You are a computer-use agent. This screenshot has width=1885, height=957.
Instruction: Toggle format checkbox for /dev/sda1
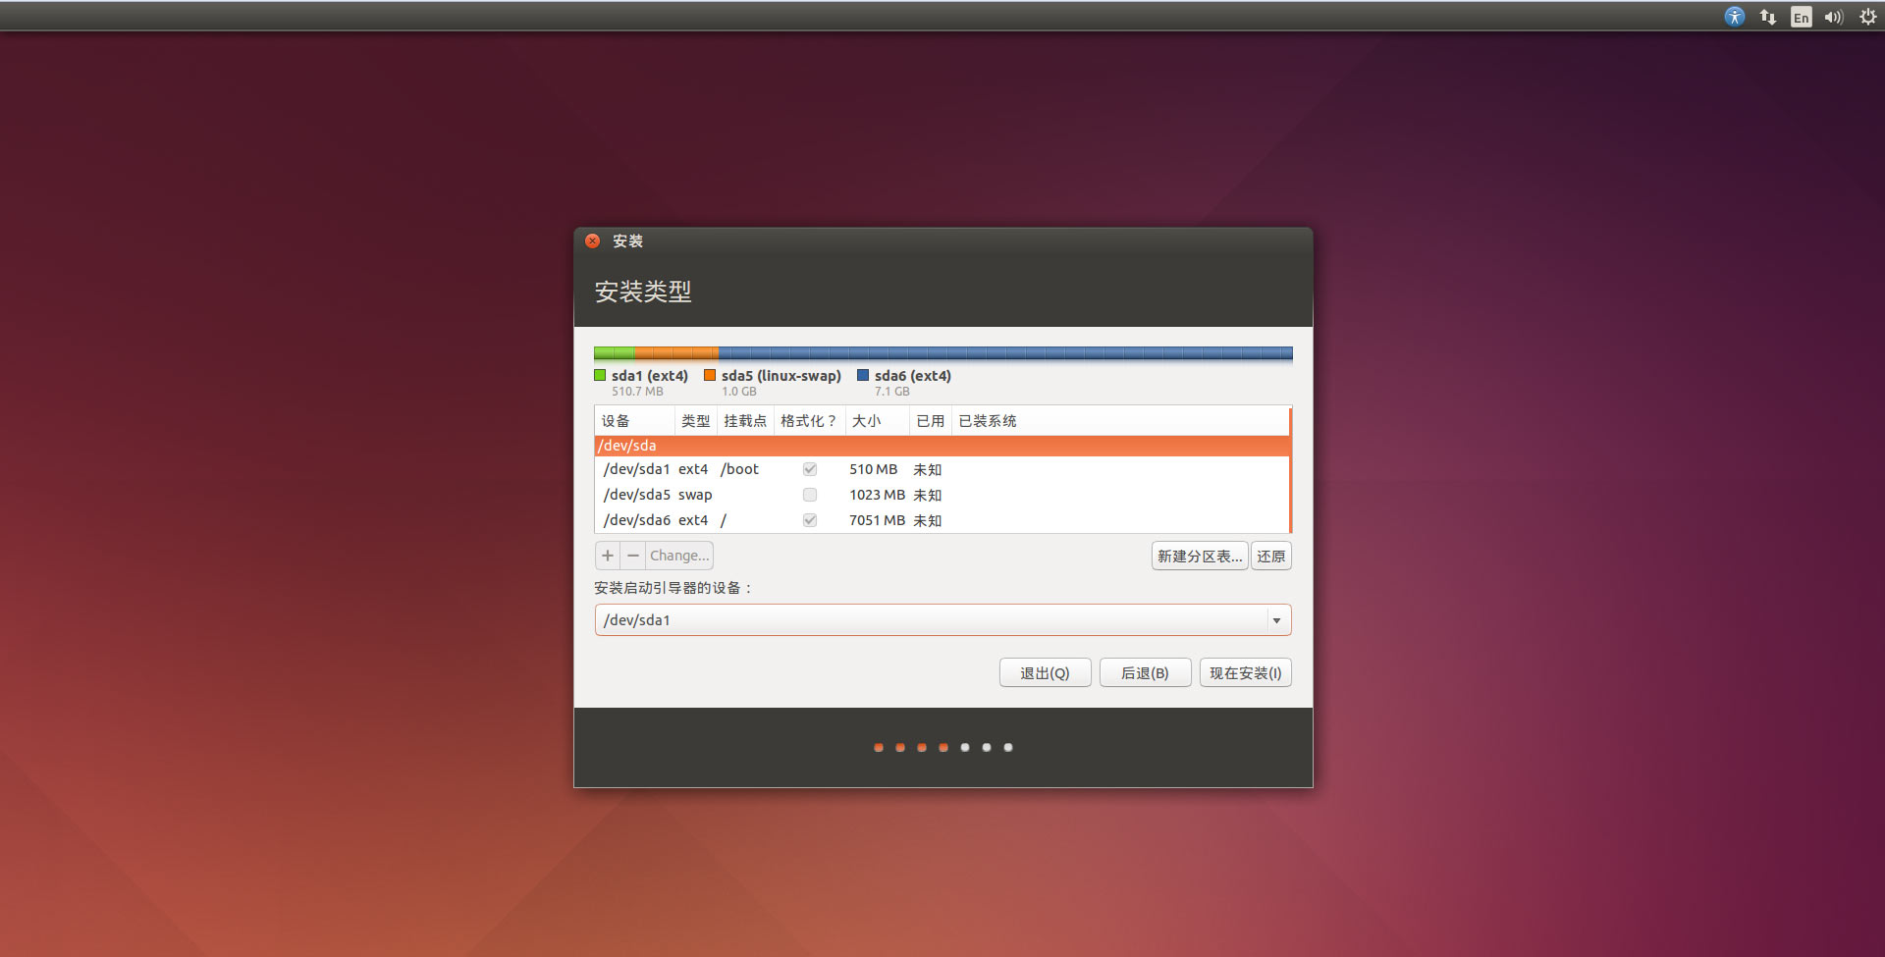(810, 469)
